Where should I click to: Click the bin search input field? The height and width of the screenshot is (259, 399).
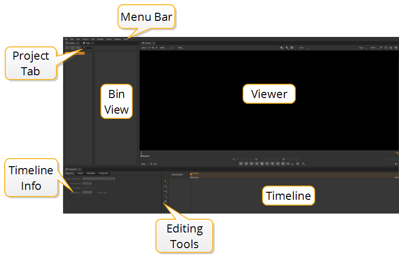(x=116, y=48)
